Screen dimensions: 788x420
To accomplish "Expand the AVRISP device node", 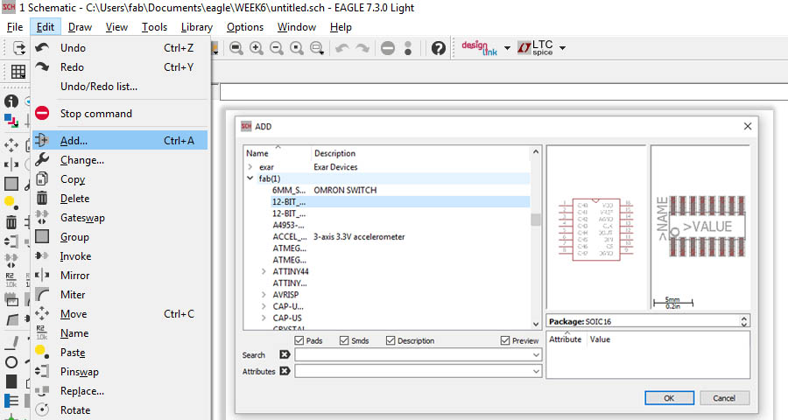I will tap(264, 294).
